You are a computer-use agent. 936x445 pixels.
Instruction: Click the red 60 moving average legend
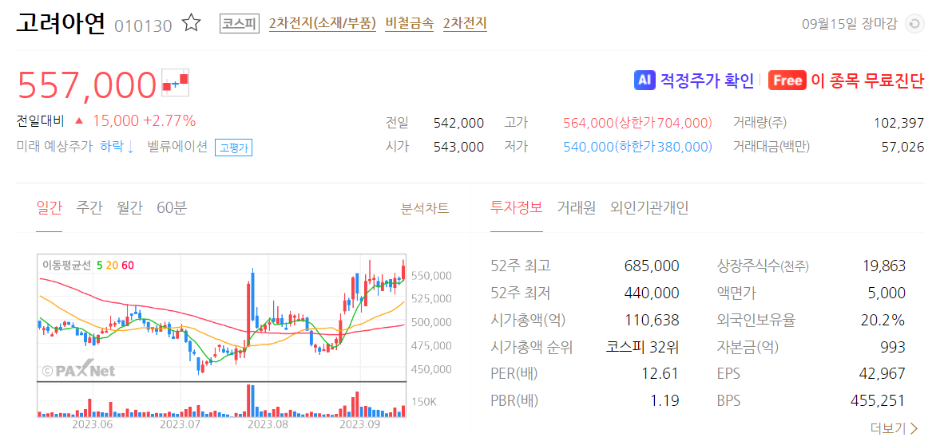pyautogui.click(x=127, y=265)
